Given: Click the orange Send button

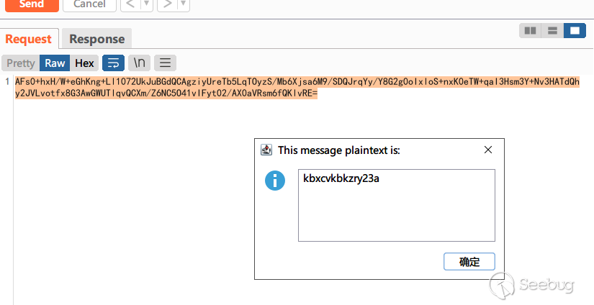Looking at the screenshot, I should (x=32, y=5).
